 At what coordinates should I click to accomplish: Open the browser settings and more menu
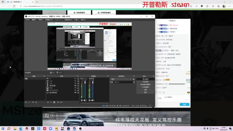(230, 6)
